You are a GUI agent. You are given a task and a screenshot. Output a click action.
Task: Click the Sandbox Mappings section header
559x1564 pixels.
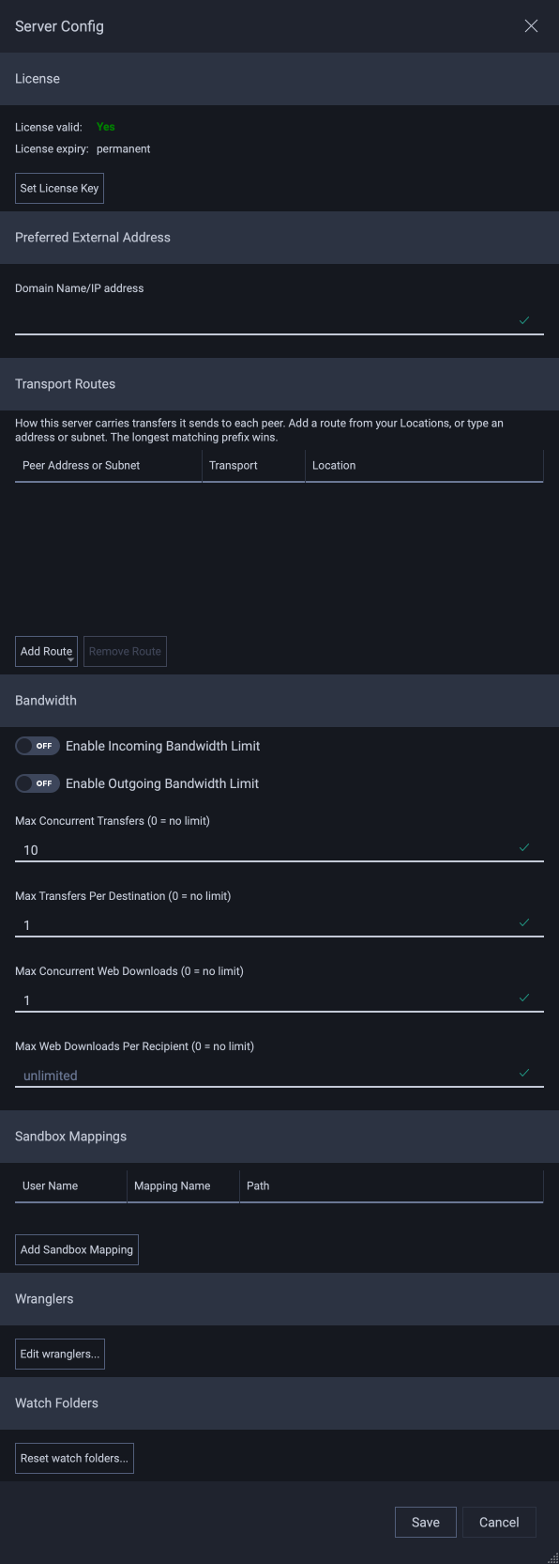point(279,1137)
